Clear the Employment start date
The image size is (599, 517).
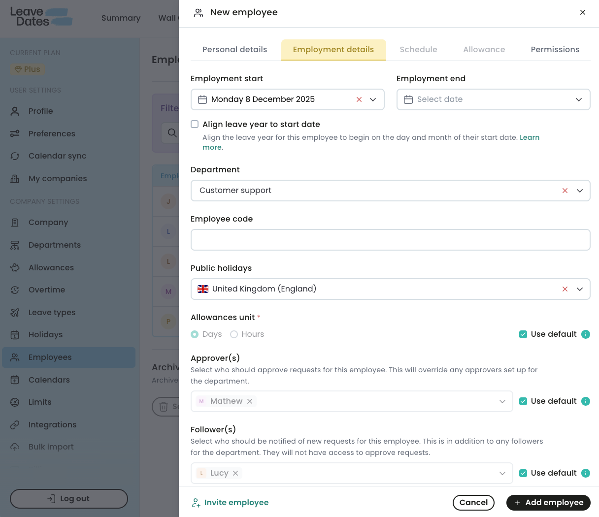pos(359,99)
